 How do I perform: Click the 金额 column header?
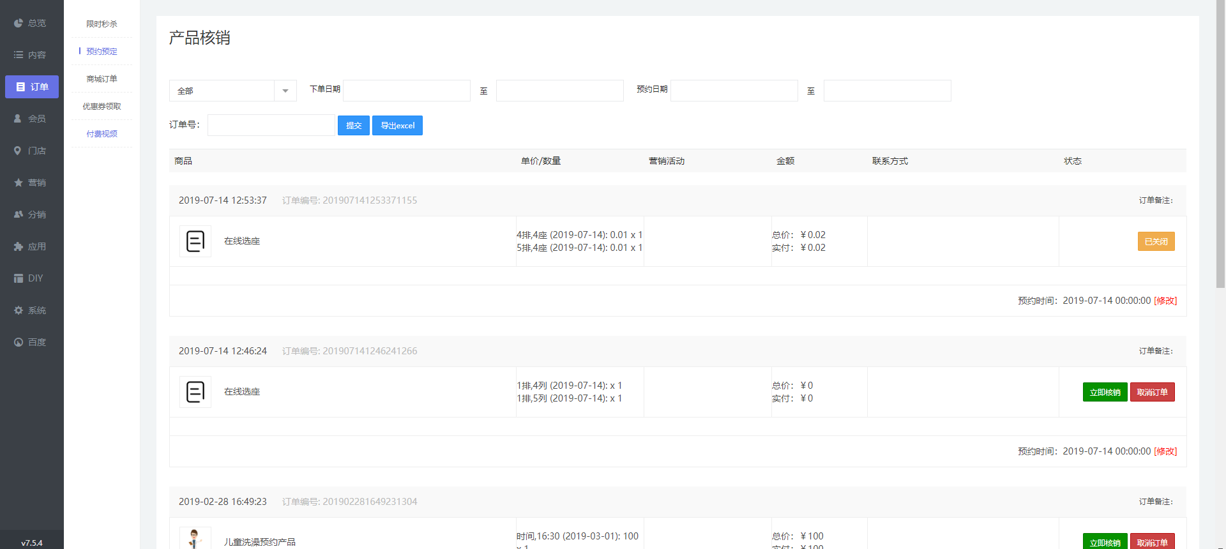[x=785, y=161]
